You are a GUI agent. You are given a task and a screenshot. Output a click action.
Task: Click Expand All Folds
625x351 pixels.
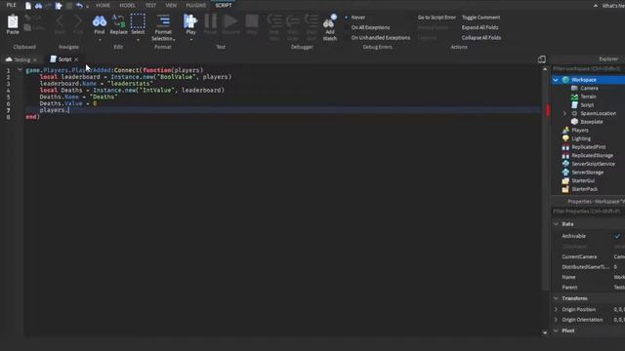479,27
